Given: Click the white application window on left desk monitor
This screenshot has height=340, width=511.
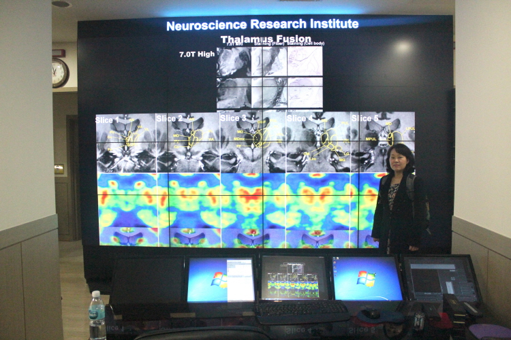Looking at the screenshot, I should coord(241,279).
